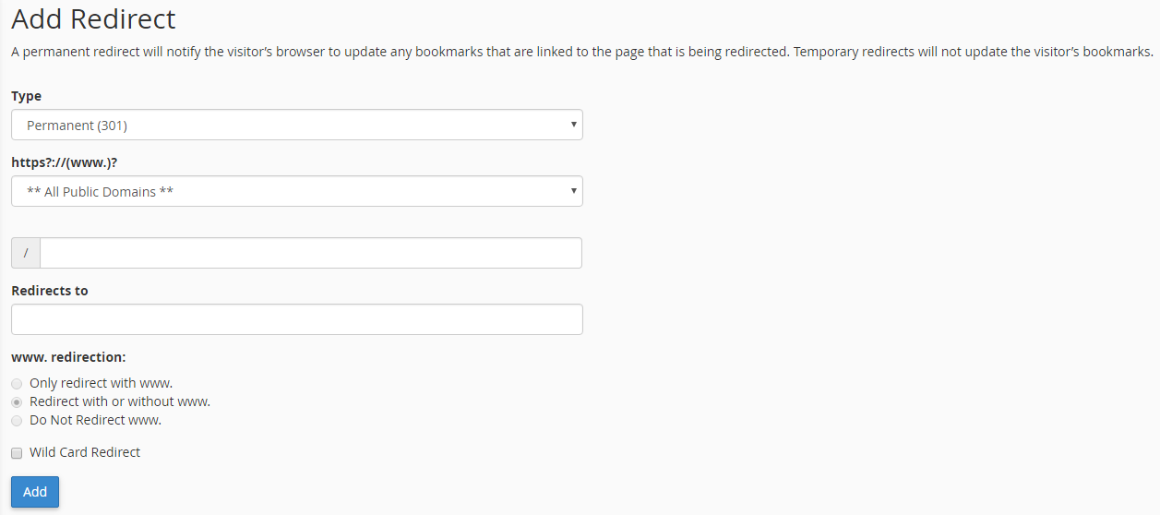This screenshot has width=1160, height=515.
Task: Click the Redirect with or without www. label text
Action: coord(120,401)
